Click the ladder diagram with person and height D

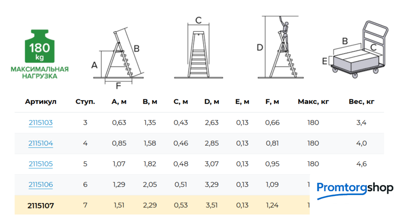(280, 47)
